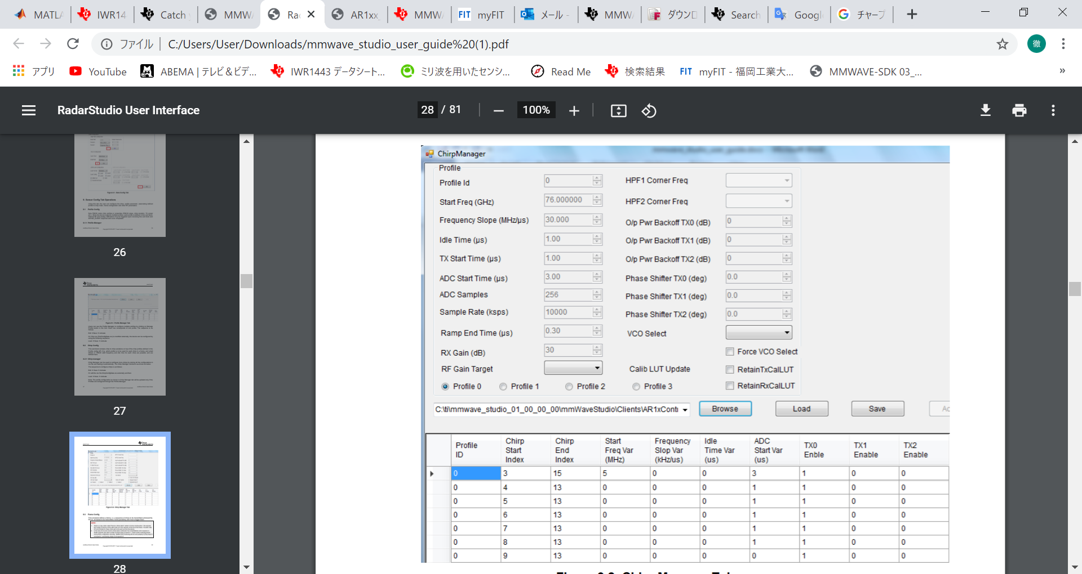Screen dimensions: 1082x574
Task: Open MMWAVE-SDK 03 bookmark
Action: tap(866, 71)
